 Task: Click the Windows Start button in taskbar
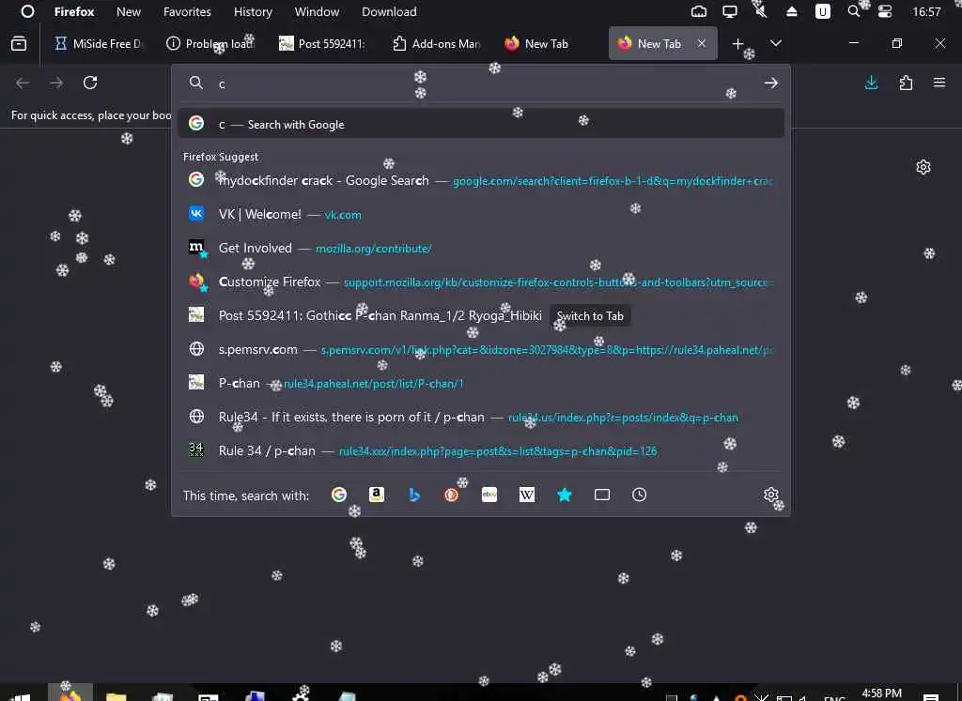(x=19, y=696)
